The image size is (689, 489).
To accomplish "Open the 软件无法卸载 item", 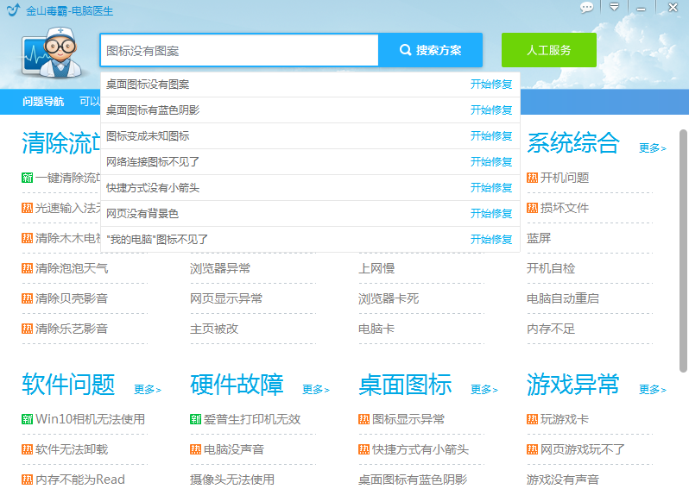I will pos(72,449).
